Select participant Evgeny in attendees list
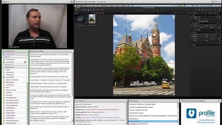 (x=8, y=70)
